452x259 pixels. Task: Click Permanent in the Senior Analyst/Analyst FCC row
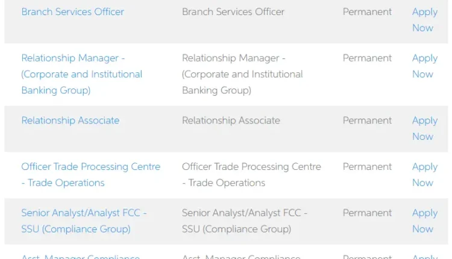tap(367, 213)
